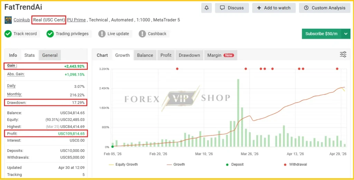Viewport: 354px width, 180px height.
Task: Click the Apr 30 at 12:09 updated value
Action: (x=72, y=168)
